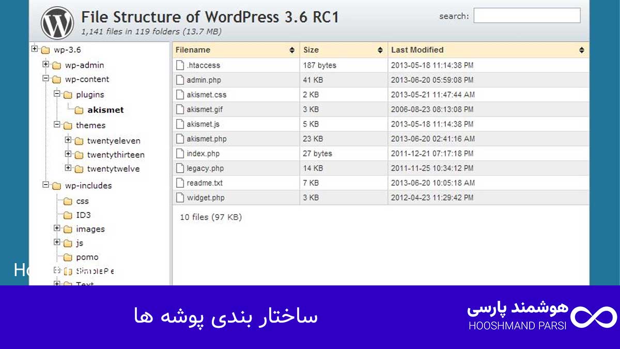Select the twentythirteen folder icon
The width and height of the screenshot is (620, 349).
[79, 155]
